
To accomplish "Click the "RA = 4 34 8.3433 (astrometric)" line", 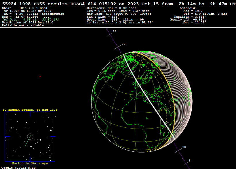I will [x=34, y=14].
